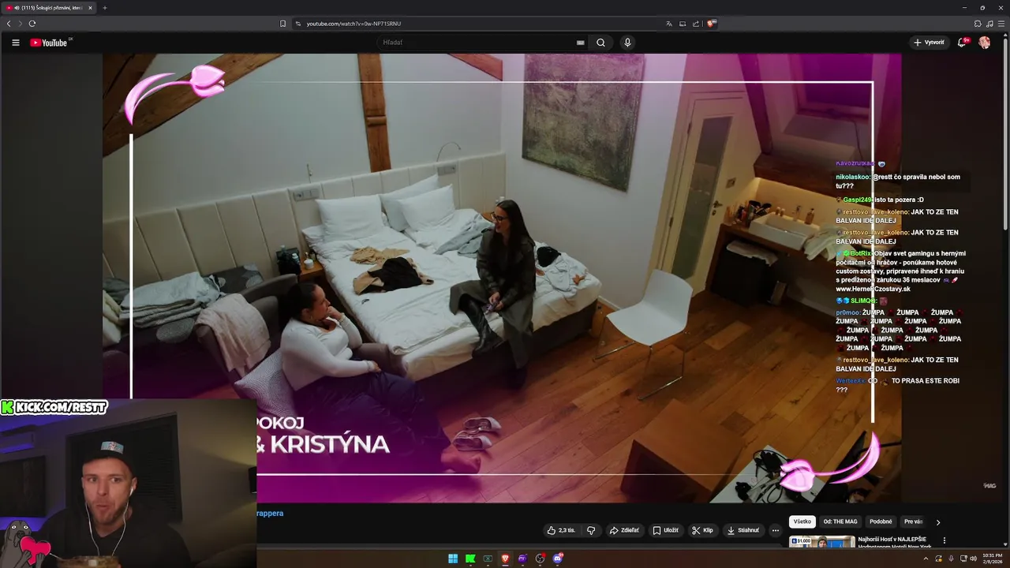Open the media playlist music icon
Screen dimensions: 1010x568
coord(989,24)
